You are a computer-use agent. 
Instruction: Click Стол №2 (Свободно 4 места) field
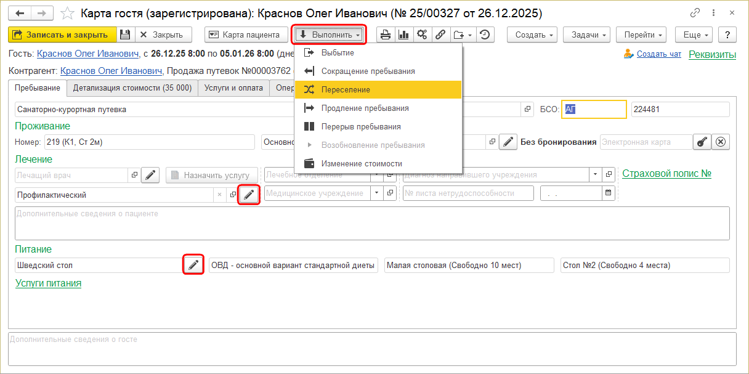tap(645, 265)
